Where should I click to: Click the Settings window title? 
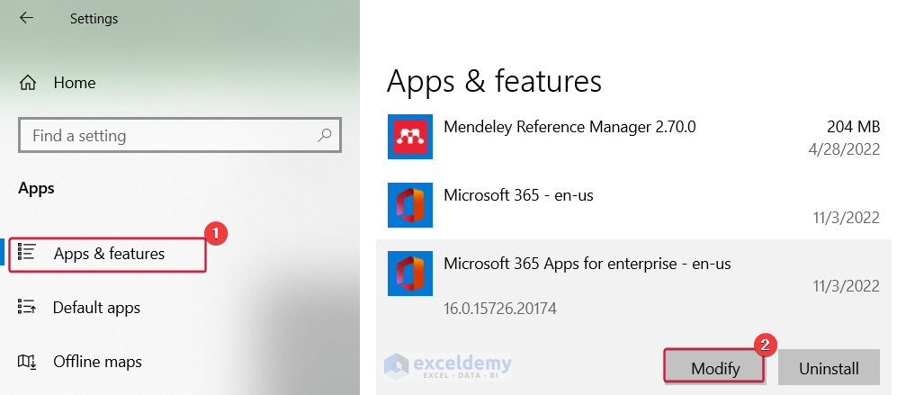coord(94,18)
